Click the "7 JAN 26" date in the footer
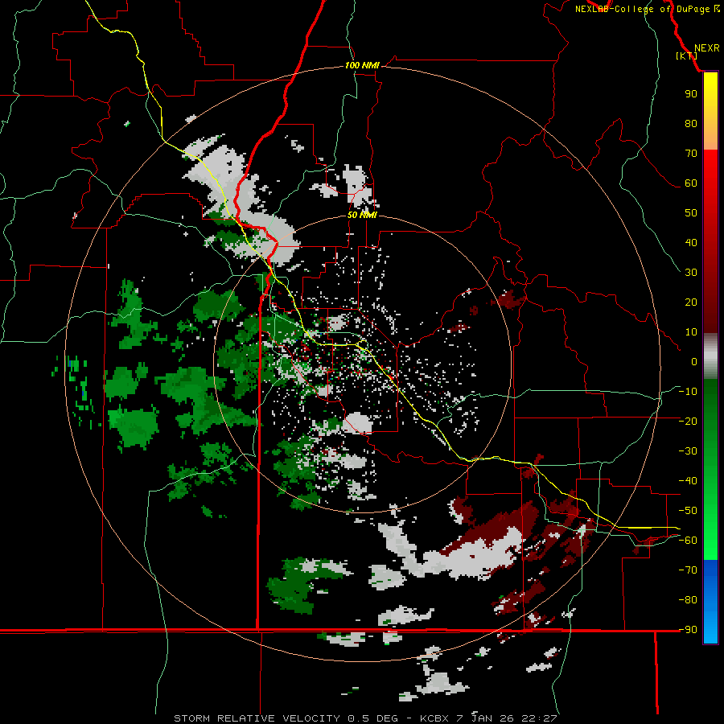 [x=485, y=718]
